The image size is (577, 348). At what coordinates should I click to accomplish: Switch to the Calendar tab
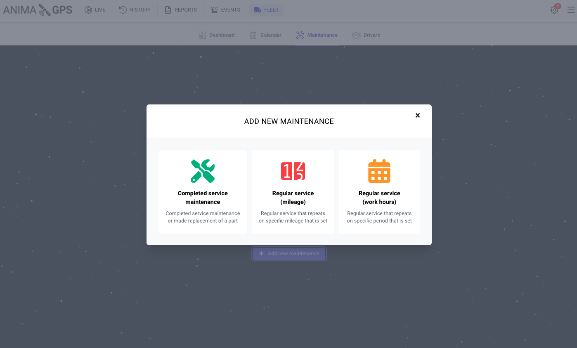point(266,35)
